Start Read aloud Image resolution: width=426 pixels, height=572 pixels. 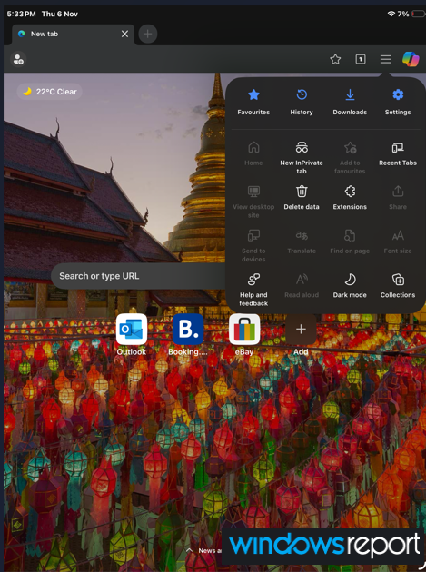pos(302,286)
